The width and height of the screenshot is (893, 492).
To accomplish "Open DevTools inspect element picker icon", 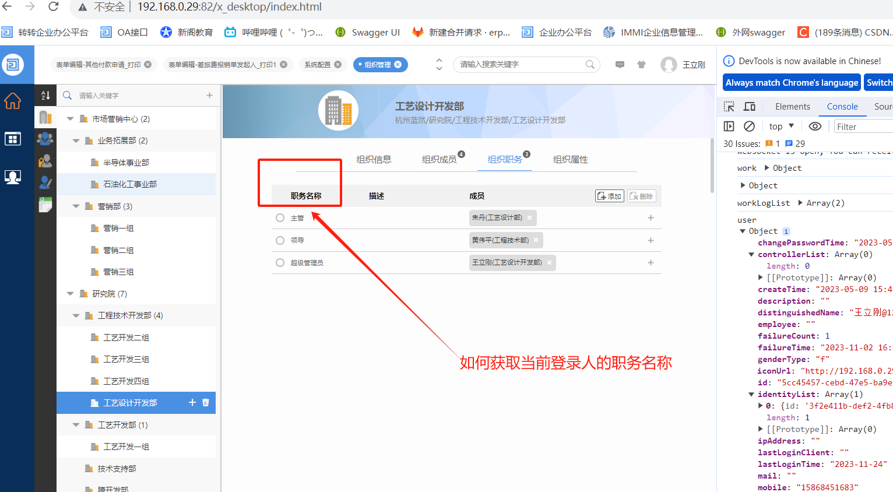I will point(729,107).
